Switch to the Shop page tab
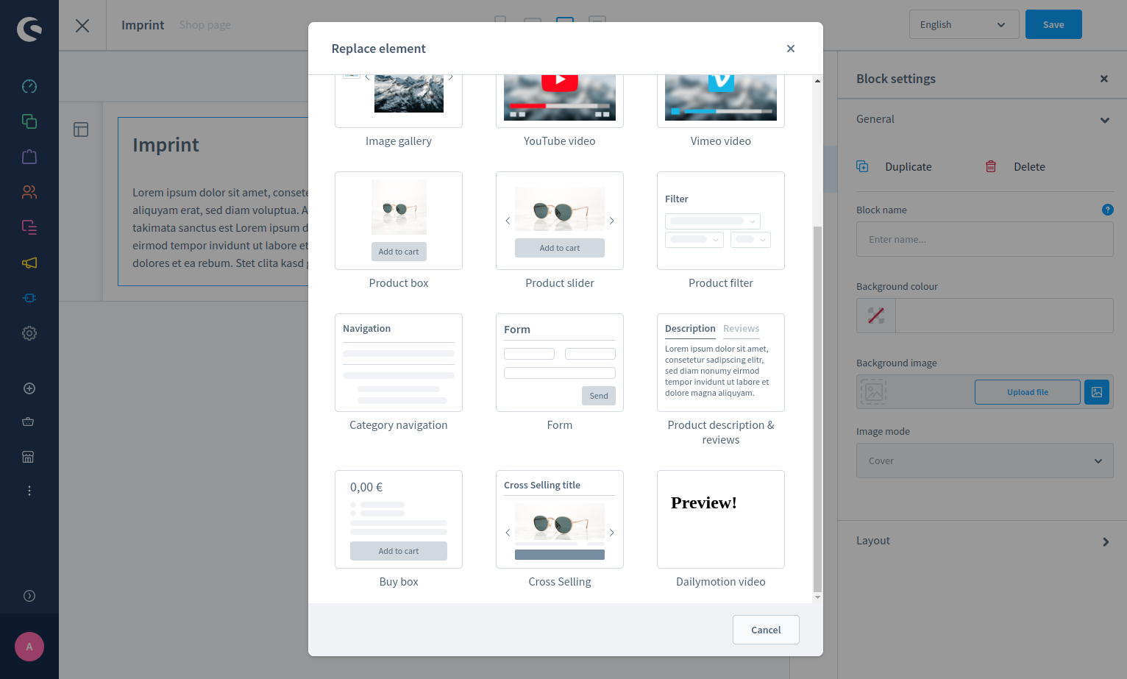This screenshot has width=1127, height=679. [205, 24]
